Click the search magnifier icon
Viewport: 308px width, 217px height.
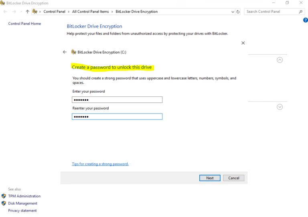(x=300, y=12)
